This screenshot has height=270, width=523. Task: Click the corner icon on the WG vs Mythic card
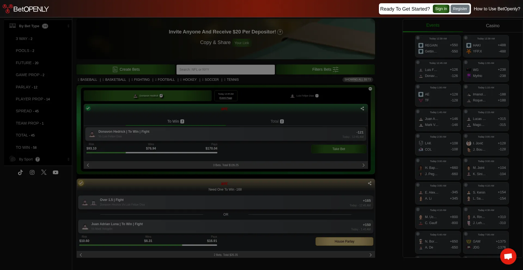(x=466, y=62)
